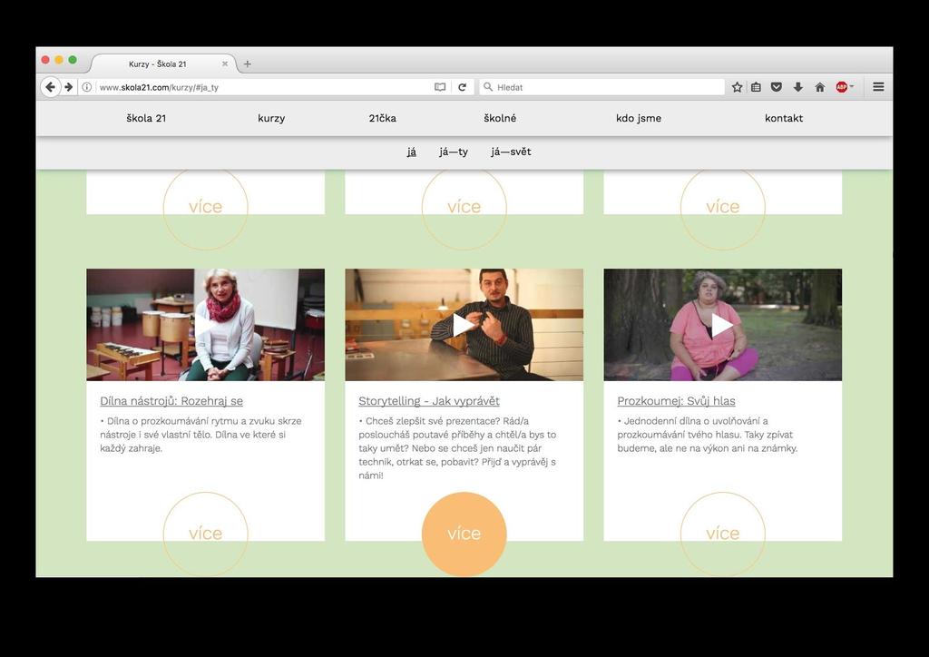Image resolution: width=929 pixels, height=657 pixels.
Task: Jump to the já—ty section
Action: (x=454, y=152)
